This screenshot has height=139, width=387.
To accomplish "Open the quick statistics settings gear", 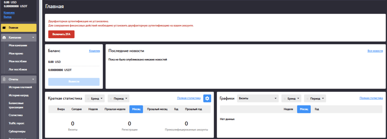I will tap(207, 98).
